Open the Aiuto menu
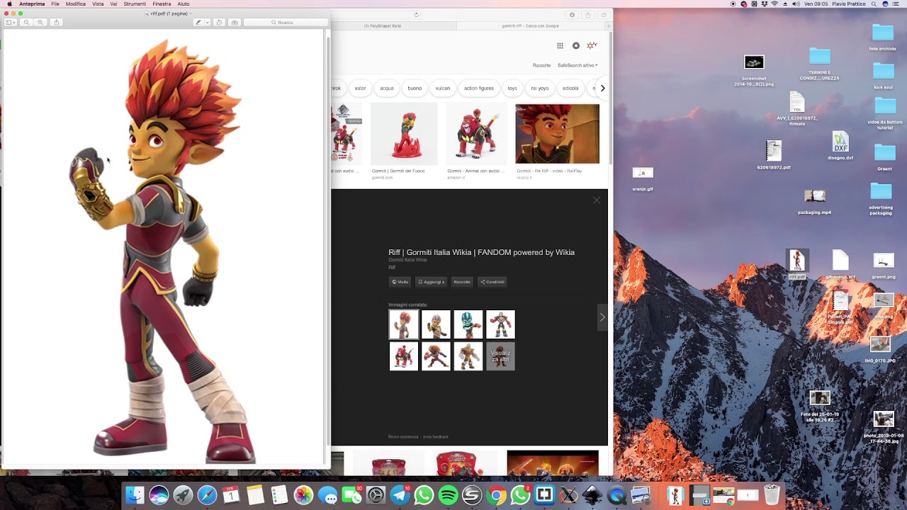This screenshot has height=510, width=907. (x=184, y=4)
